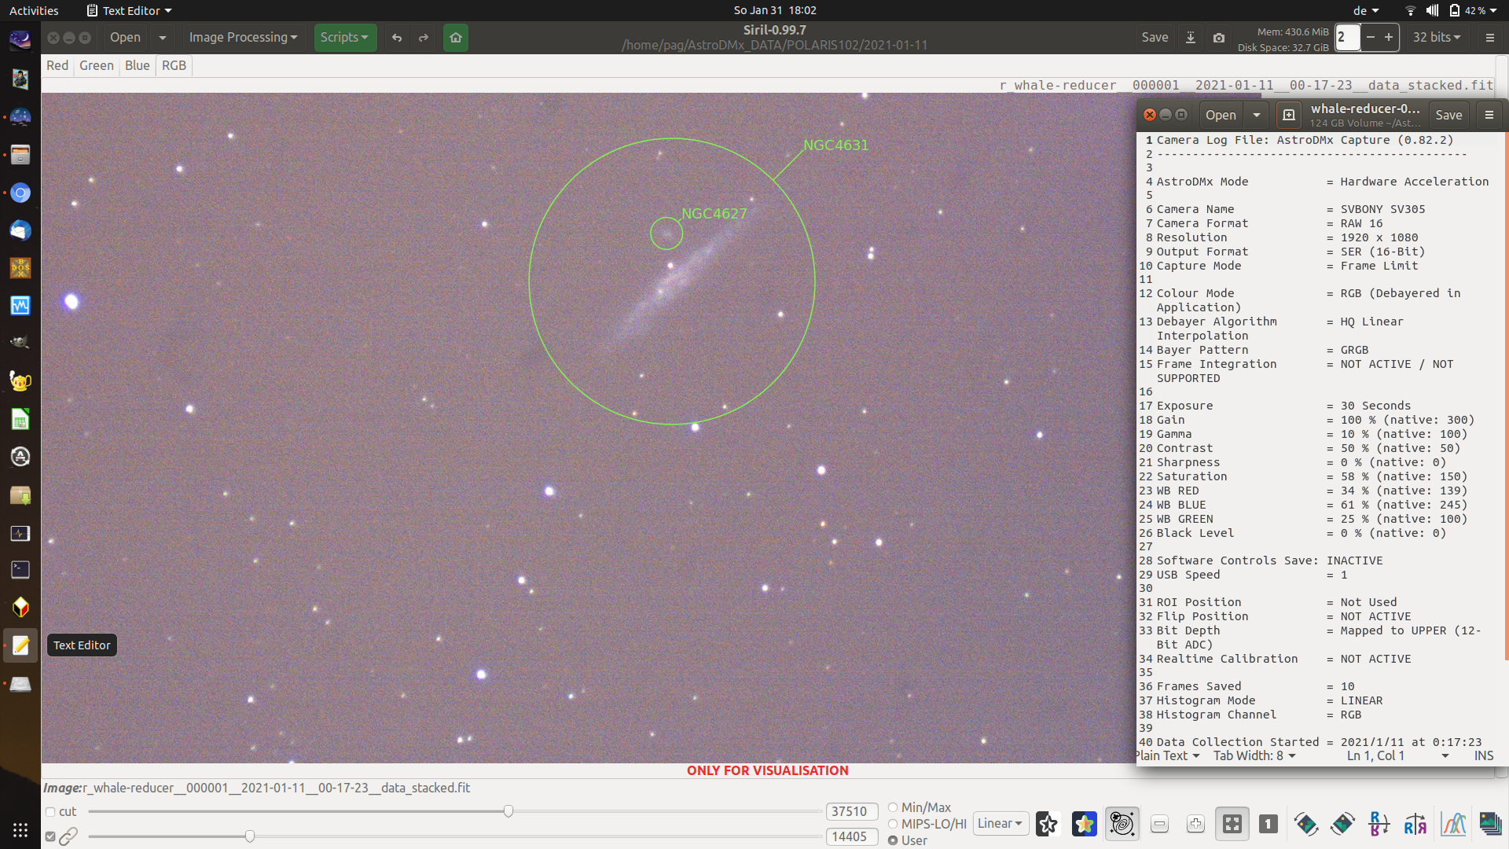Open the Text Editor app menu in top bar

129,10
